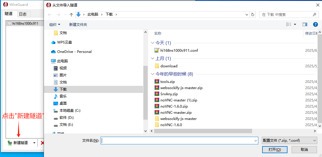Viewport: 322px width, 157px height.
Task: Collapse the 上月 (1) group
Action: tap(152, 59)
